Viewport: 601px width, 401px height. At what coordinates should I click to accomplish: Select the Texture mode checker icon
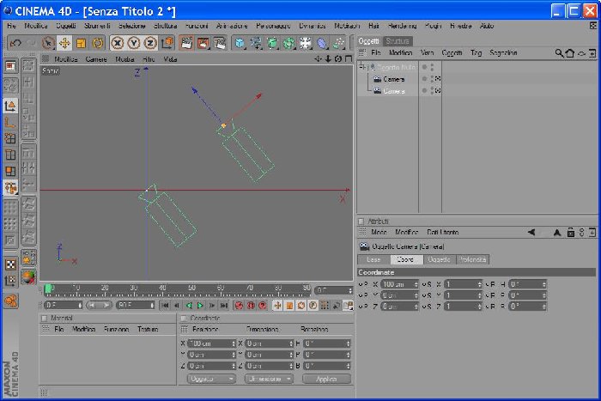coord(10,264)
